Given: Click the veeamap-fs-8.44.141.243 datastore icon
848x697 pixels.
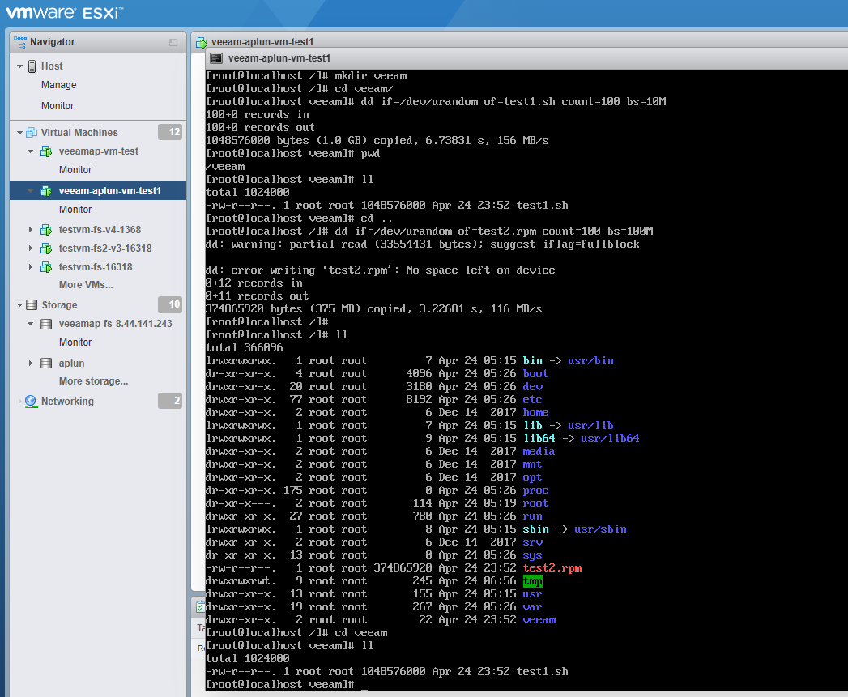Looking at the screenshot, I should click(x=46, y=324).
